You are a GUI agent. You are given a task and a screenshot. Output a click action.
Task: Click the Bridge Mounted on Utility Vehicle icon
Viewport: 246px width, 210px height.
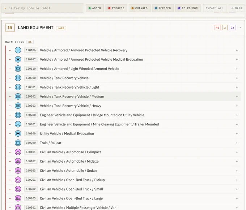(x=18, y=115)
